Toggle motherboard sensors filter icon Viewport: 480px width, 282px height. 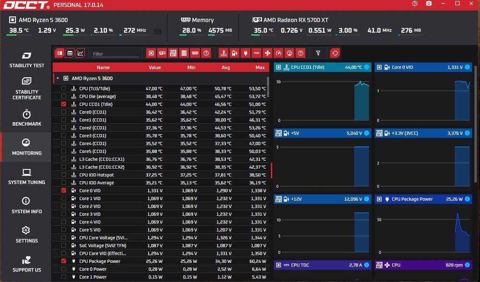[173, 53]
